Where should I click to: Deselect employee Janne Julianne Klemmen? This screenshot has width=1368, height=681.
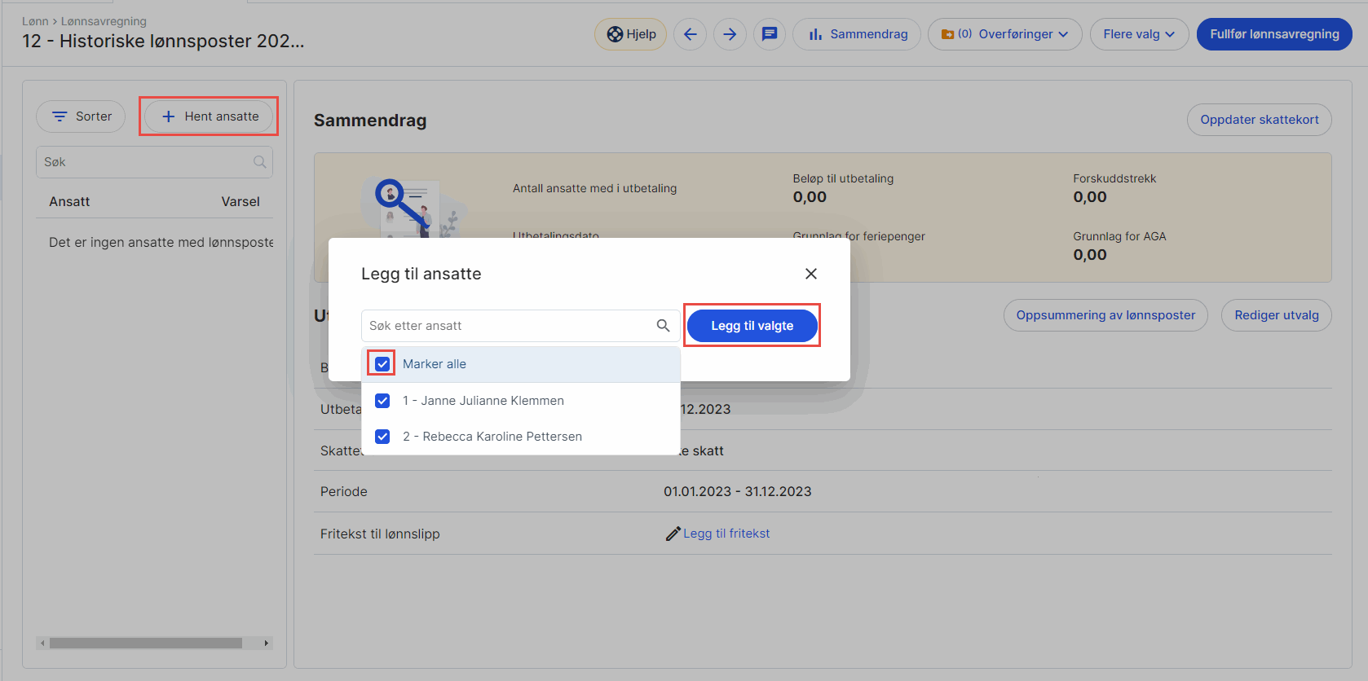tap(382, 401)
